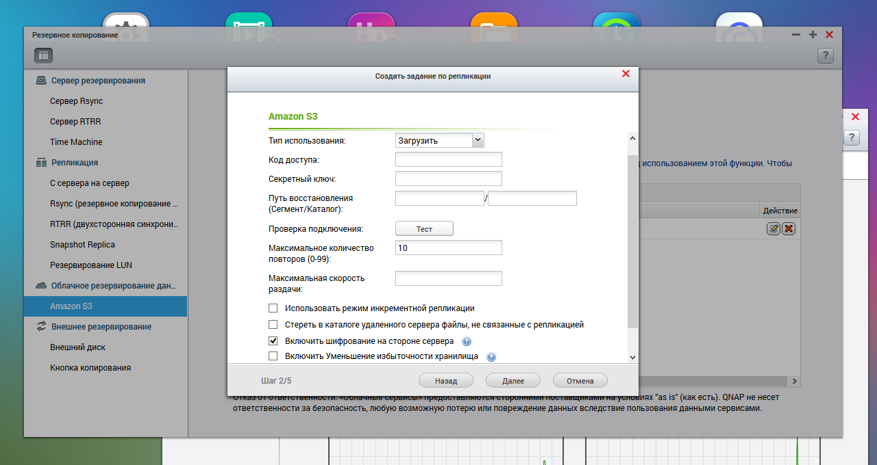Viewport: 877px width, 465px height.
Task: Click the Код доступа input field
Action: click(449, 159)
